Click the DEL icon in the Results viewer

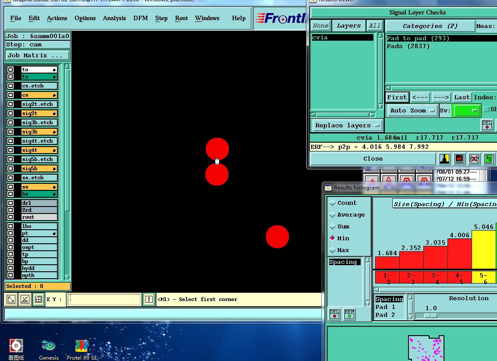[x=487, y=125]
